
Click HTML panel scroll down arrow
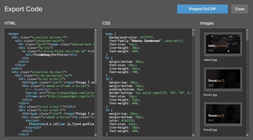tap(96, 135)
